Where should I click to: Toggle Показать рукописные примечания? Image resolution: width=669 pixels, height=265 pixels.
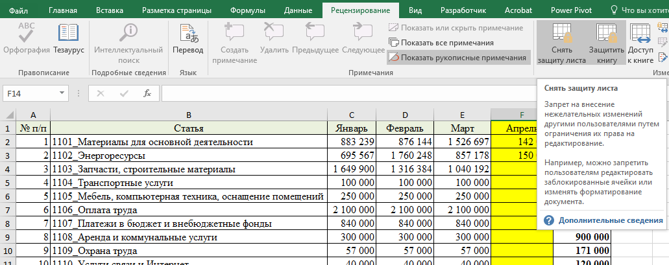coord(459,58)
